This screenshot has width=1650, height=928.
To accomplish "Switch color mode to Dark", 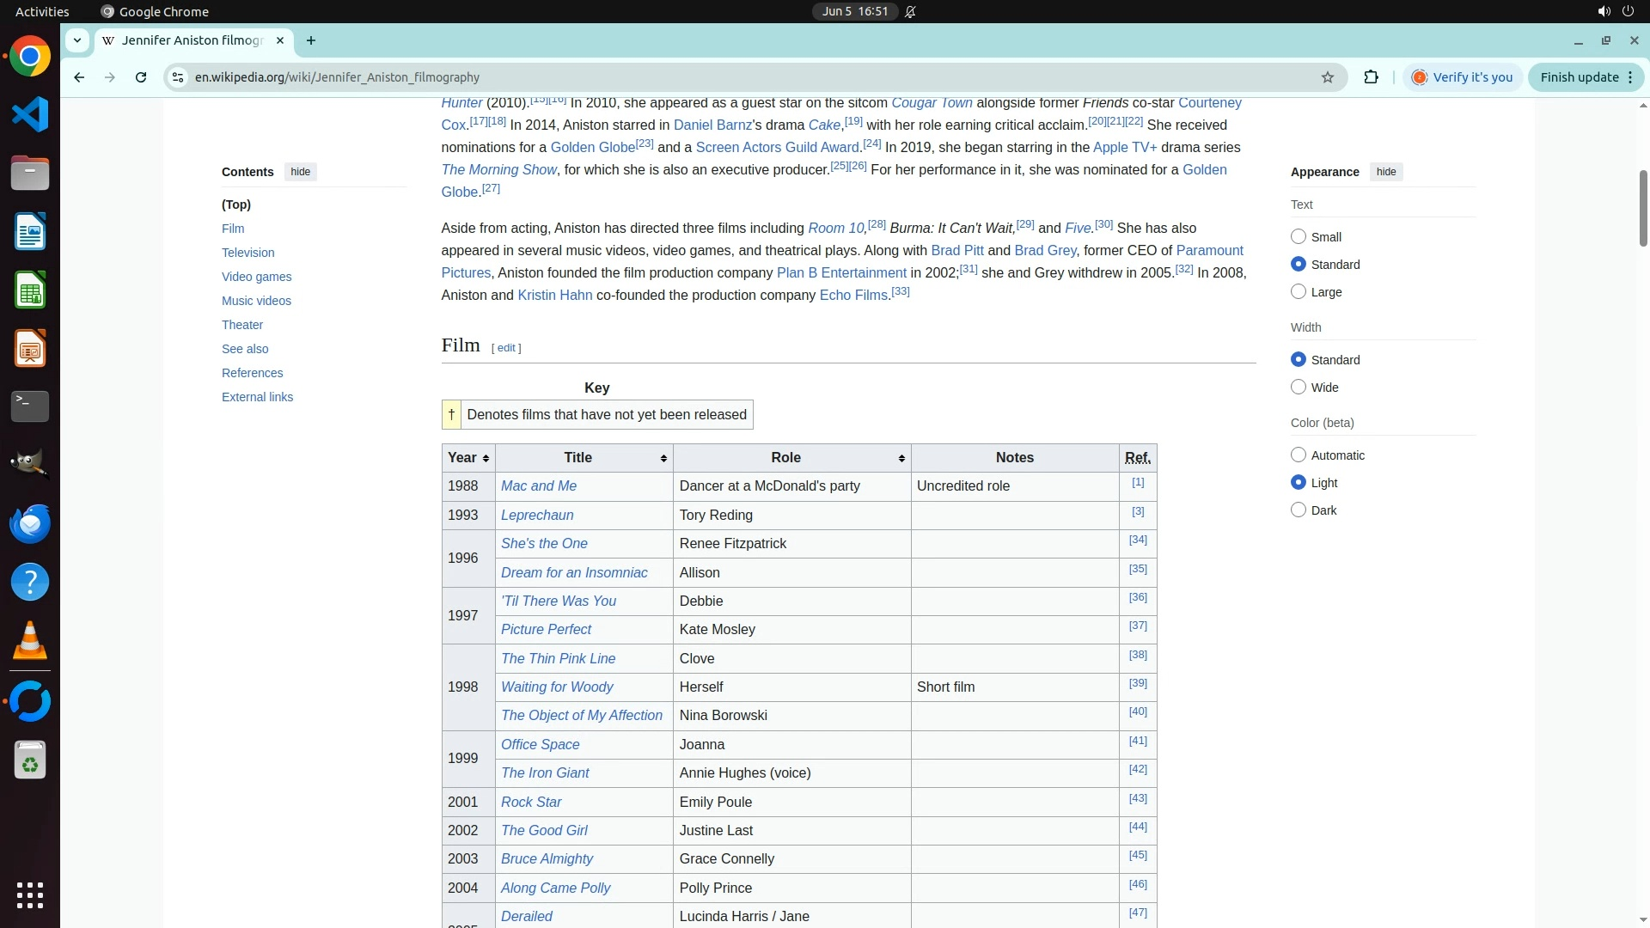I will (x=1299, y=510).
